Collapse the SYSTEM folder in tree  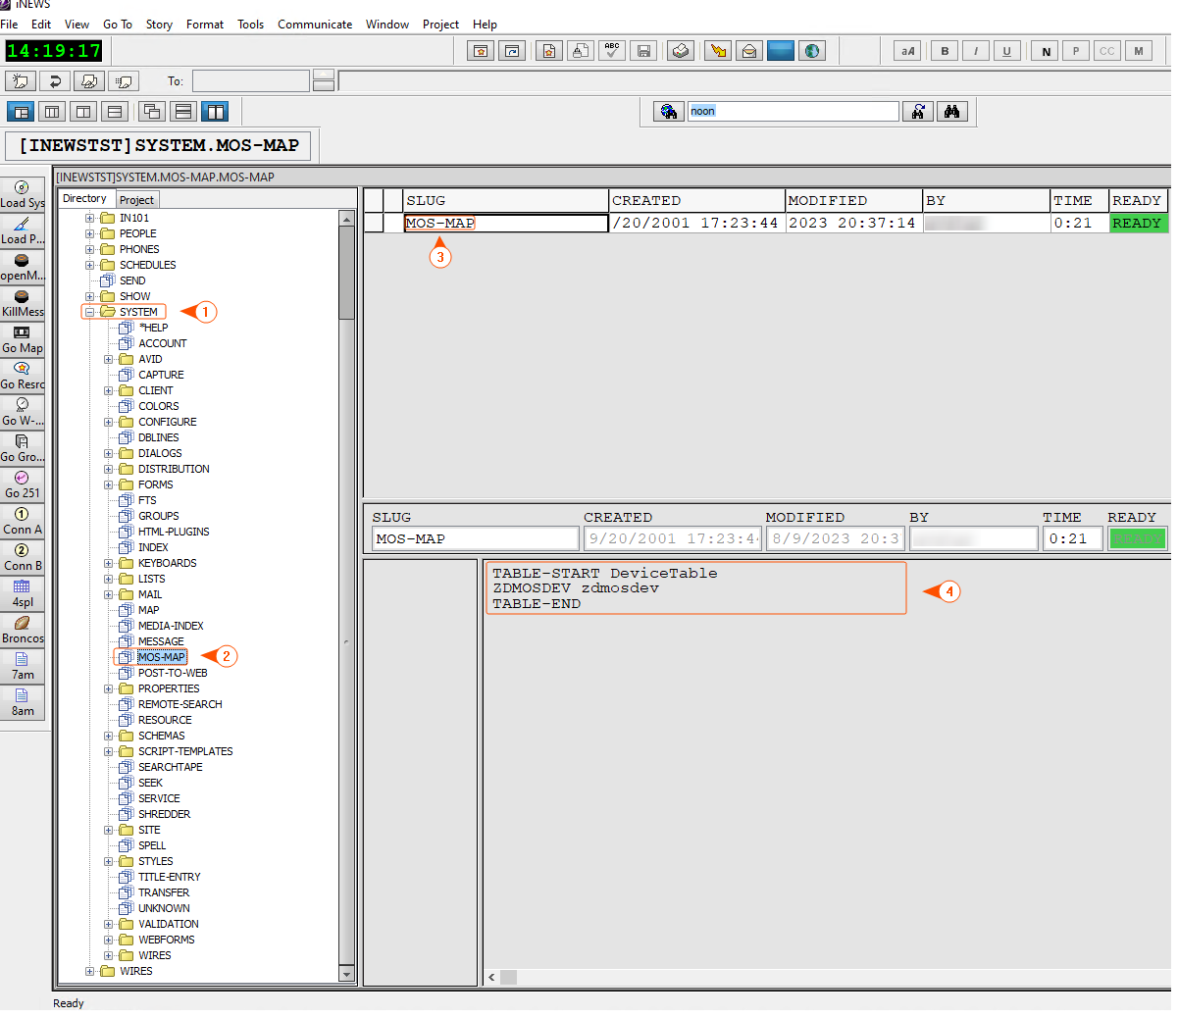tap(89, 312)
